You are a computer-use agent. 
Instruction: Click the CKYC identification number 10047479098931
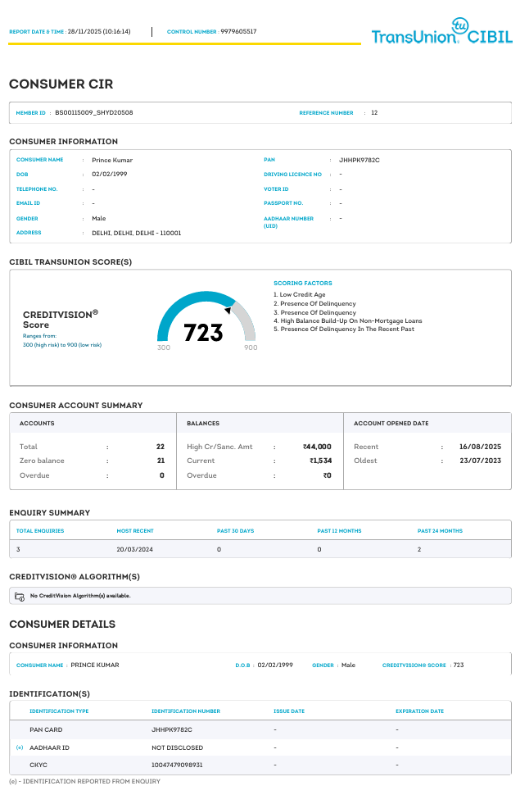click(x=177, y=765)
